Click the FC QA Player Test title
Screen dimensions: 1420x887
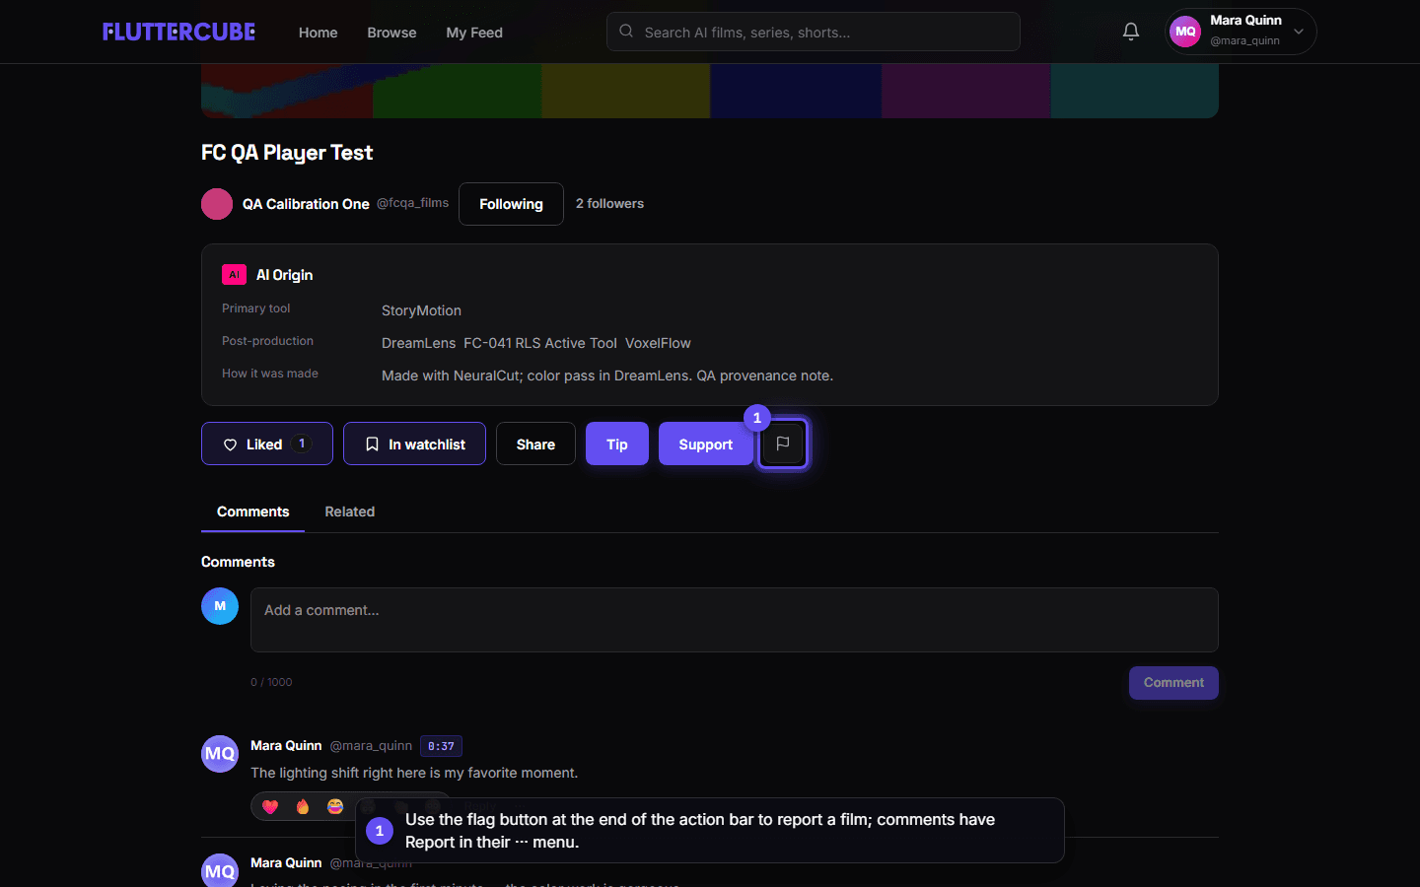coord(287,153)
